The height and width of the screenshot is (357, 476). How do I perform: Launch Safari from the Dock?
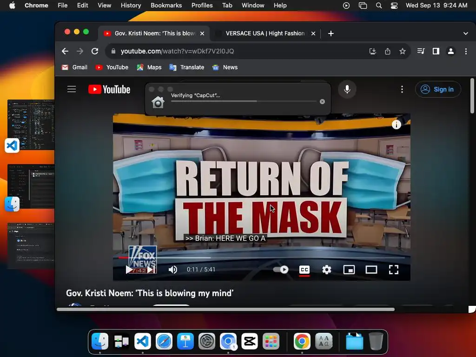[164, 341]
